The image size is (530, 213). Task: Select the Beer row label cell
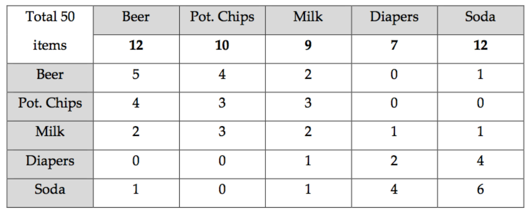click(x=50, y=75)
